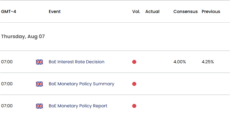Click the UK flag beside BoE Monetary Policy Summary
Image resolution: width=230 pixels, height=116 pixels.
pyautogui.click(x=39, y=84)
